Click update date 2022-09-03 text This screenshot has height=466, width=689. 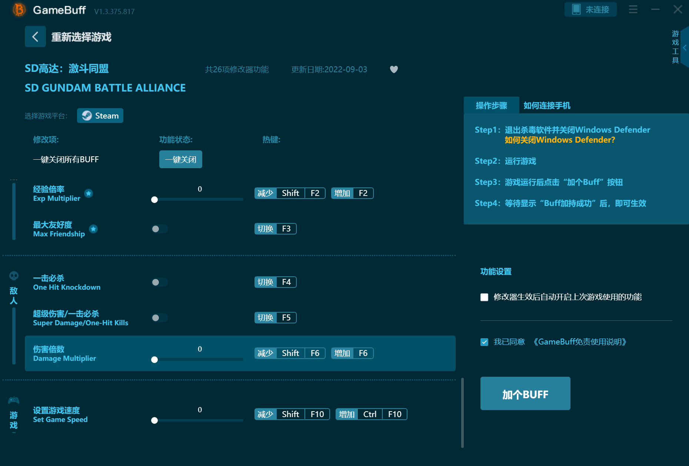click(x=329, y=70)
